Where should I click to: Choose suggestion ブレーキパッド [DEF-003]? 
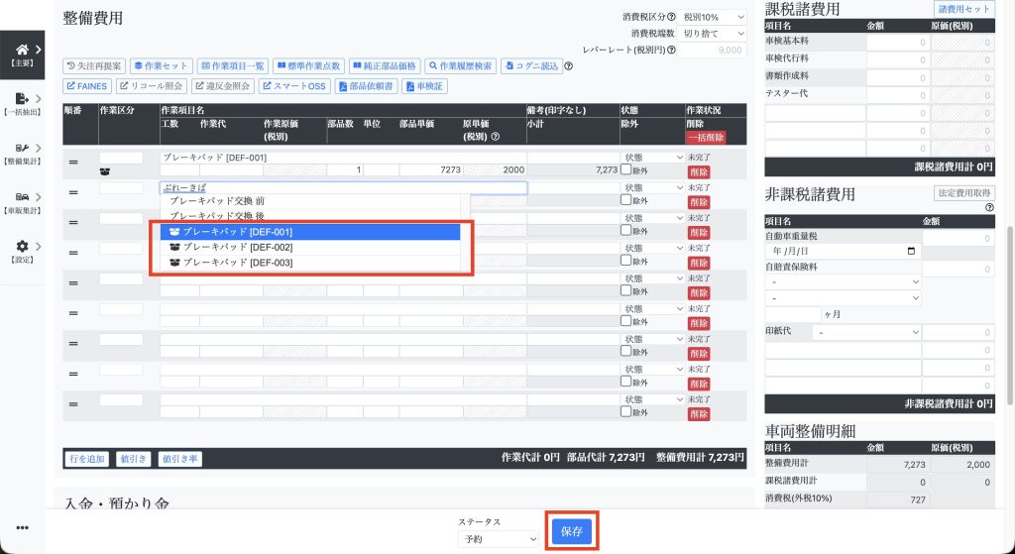(310, 263)
